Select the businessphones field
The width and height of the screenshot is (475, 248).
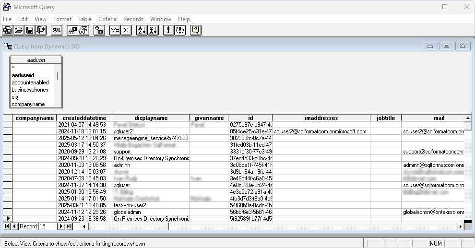[30, 90]
